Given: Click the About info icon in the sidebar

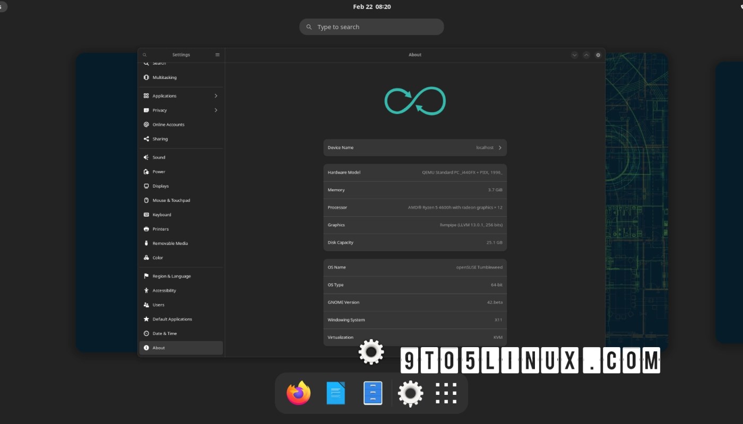Looking at the screenshot, I should coord(146,348).
